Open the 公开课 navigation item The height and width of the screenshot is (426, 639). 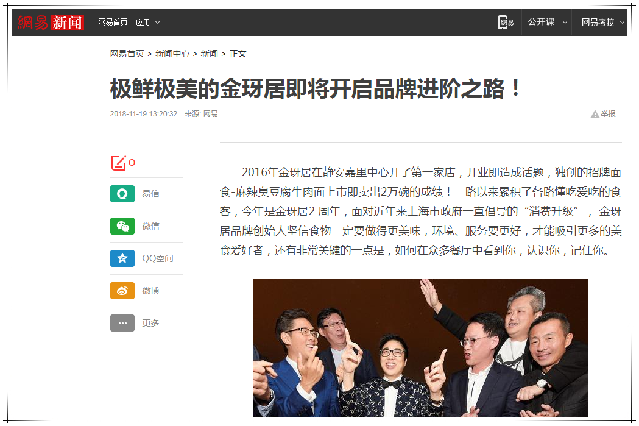tap(541, 22)
